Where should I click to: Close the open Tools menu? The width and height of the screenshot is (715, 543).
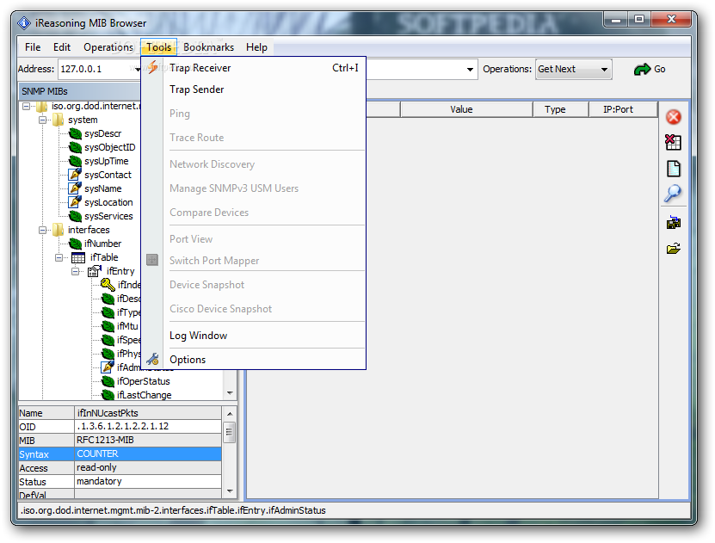(158, 47)
